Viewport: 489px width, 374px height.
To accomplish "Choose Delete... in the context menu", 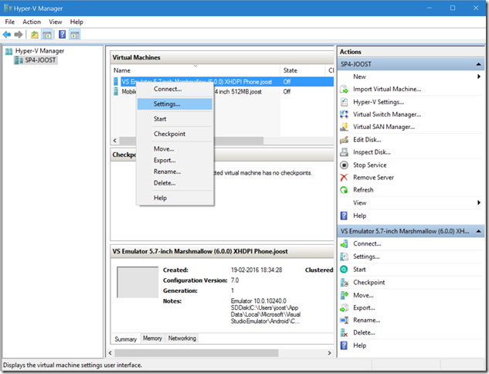I will [175, 183].
